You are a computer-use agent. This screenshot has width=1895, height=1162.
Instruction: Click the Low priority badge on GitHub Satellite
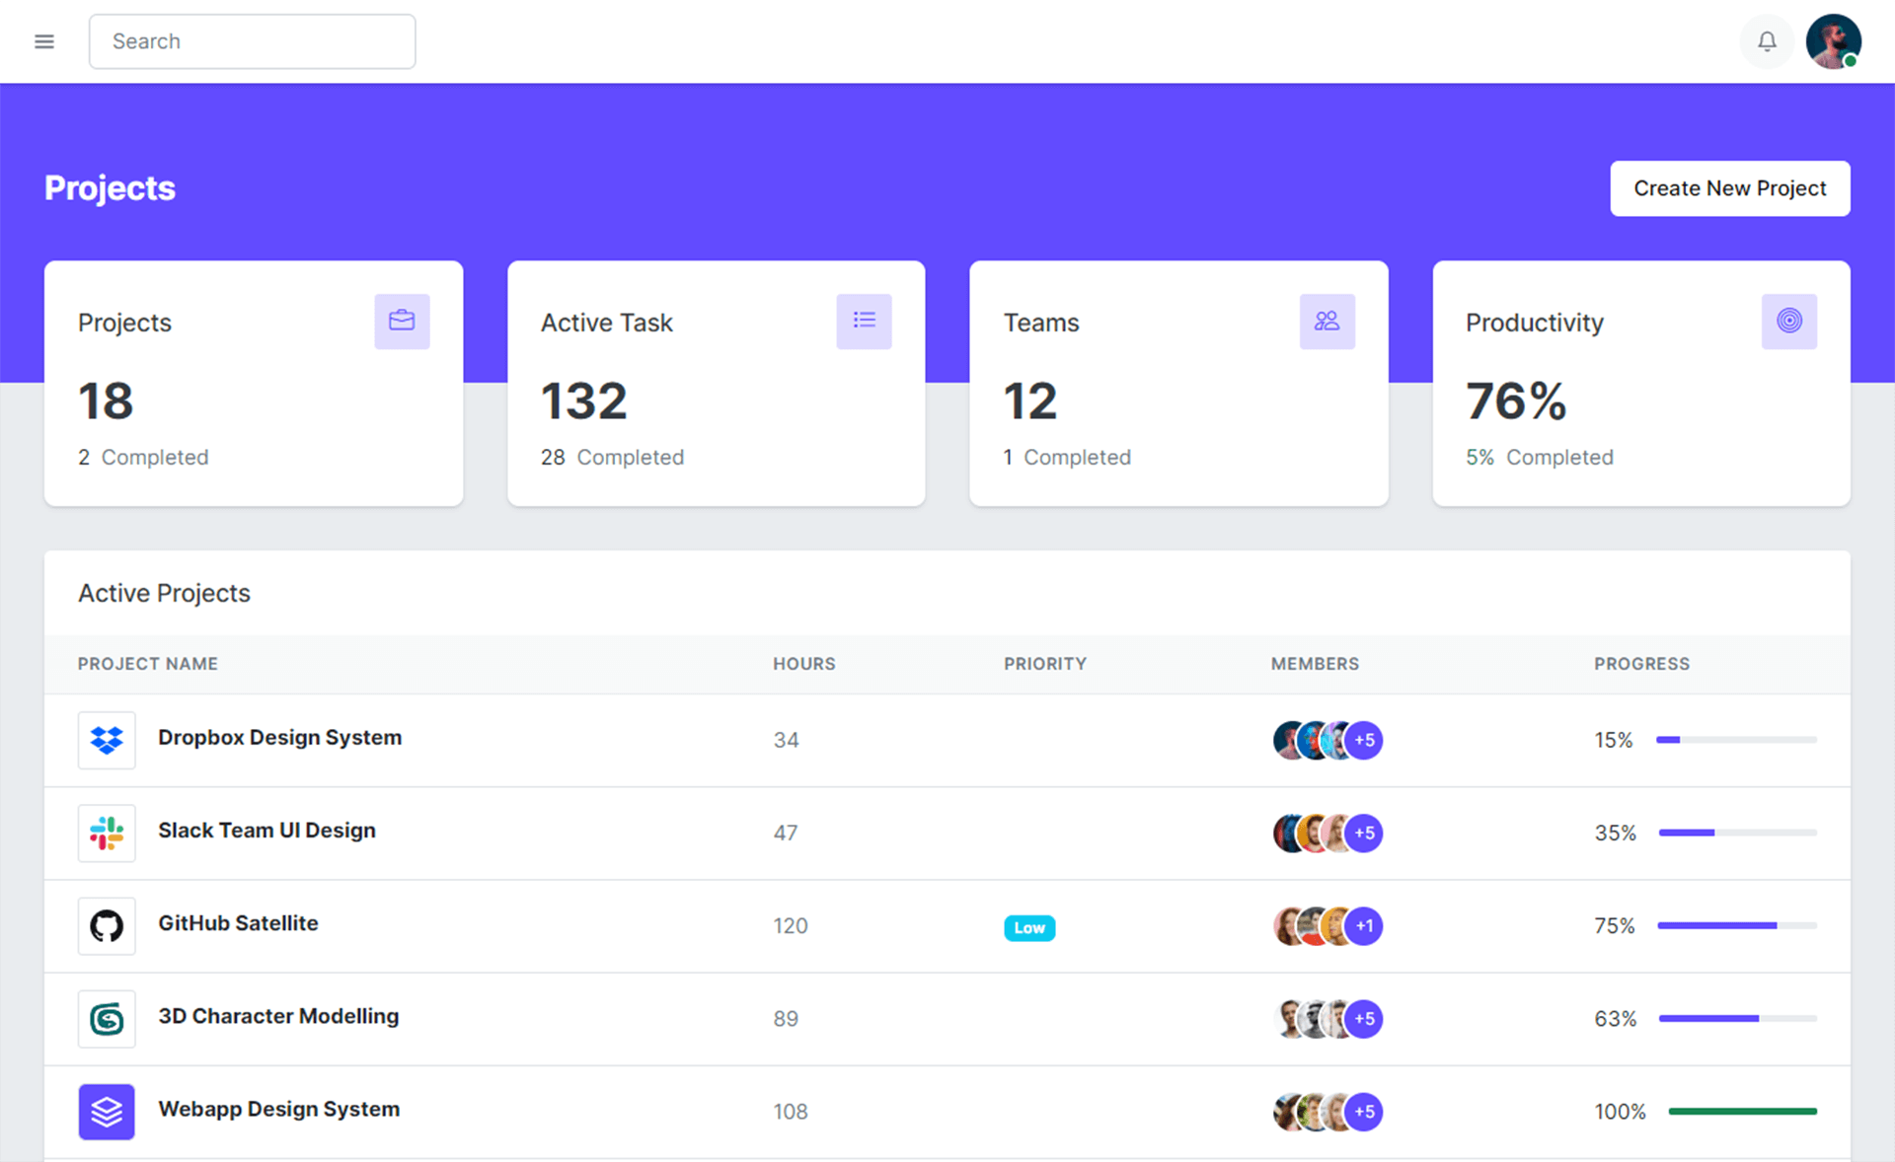[1029, 927]
